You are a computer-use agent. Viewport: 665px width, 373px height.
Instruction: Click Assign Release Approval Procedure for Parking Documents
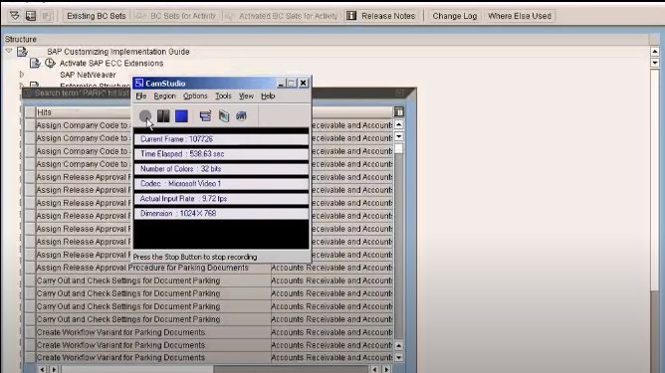click(x=142, y=268)
